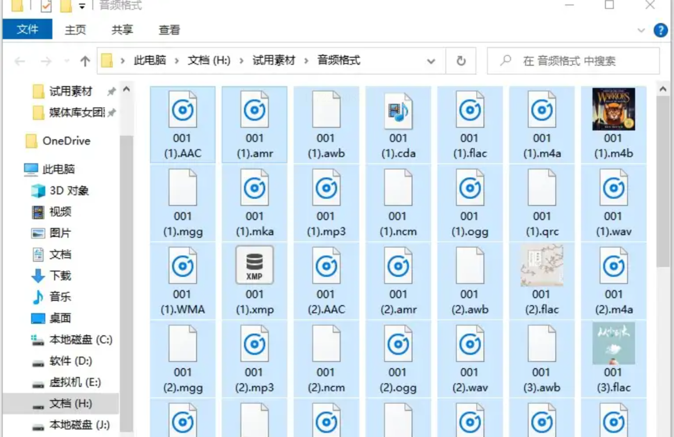Screen dimensions: 674x437
Task: Select the 001 (1).wav file icon
Action: click(x=614, y=188)
